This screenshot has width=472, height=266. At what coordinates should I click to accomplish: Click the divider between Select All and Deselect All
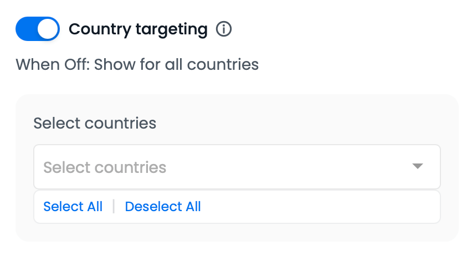pos(114,207)
